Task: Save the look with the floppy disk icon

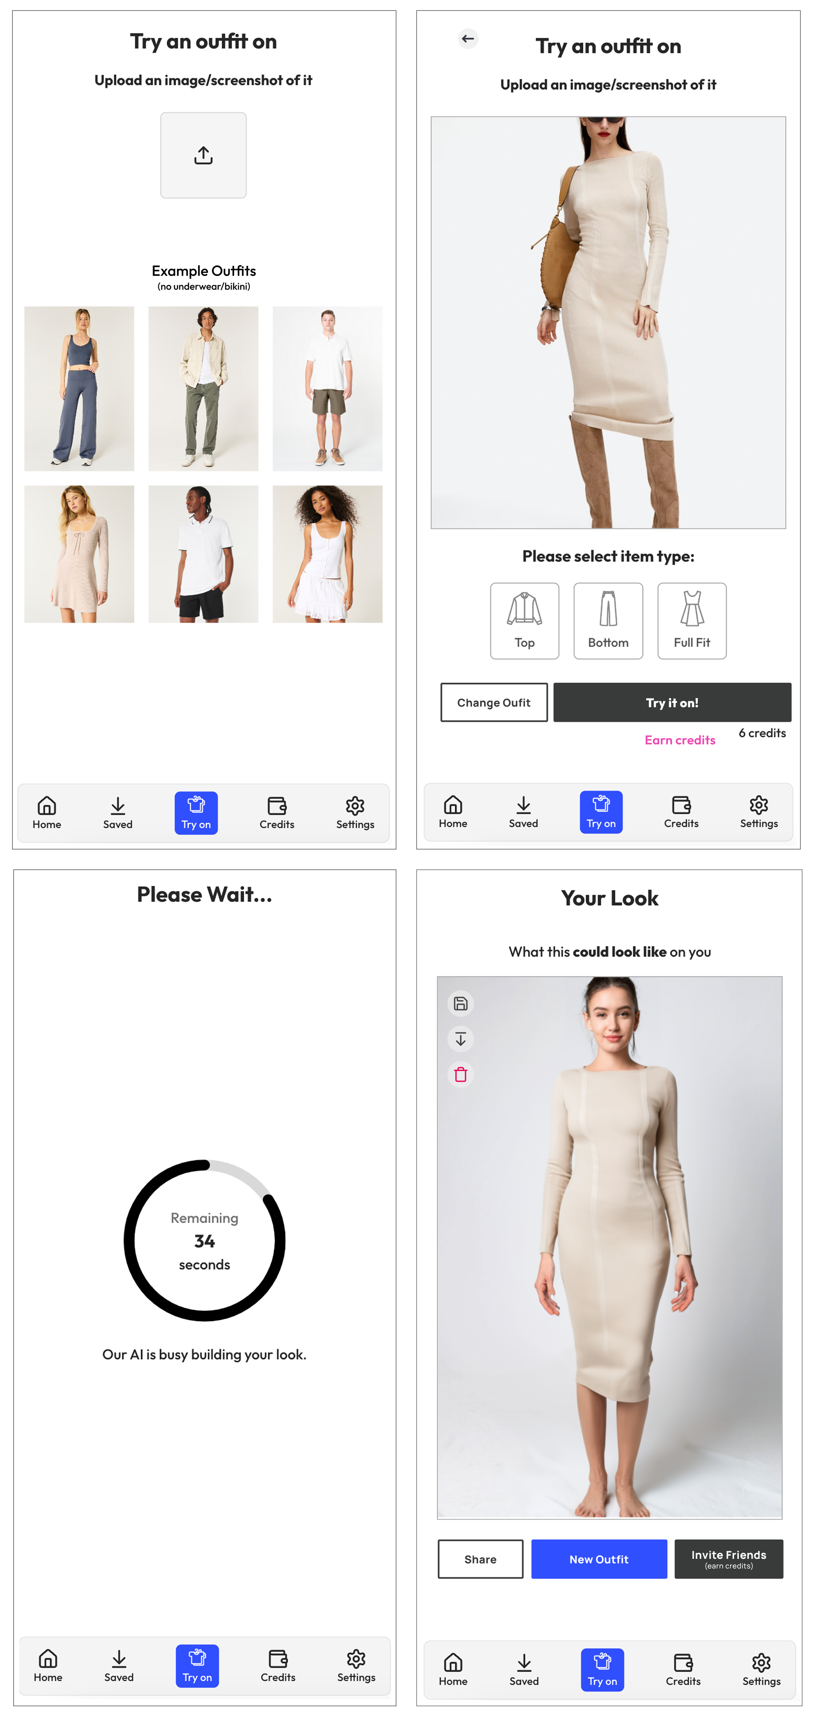Action: [x=461, y=1003]
